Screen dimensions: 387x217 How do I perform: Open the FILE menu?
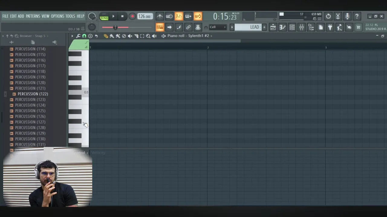(x=5, y=16)
